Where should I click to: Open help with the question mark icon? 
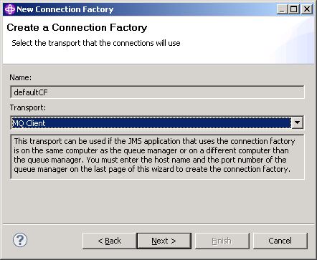click(20, 240)
